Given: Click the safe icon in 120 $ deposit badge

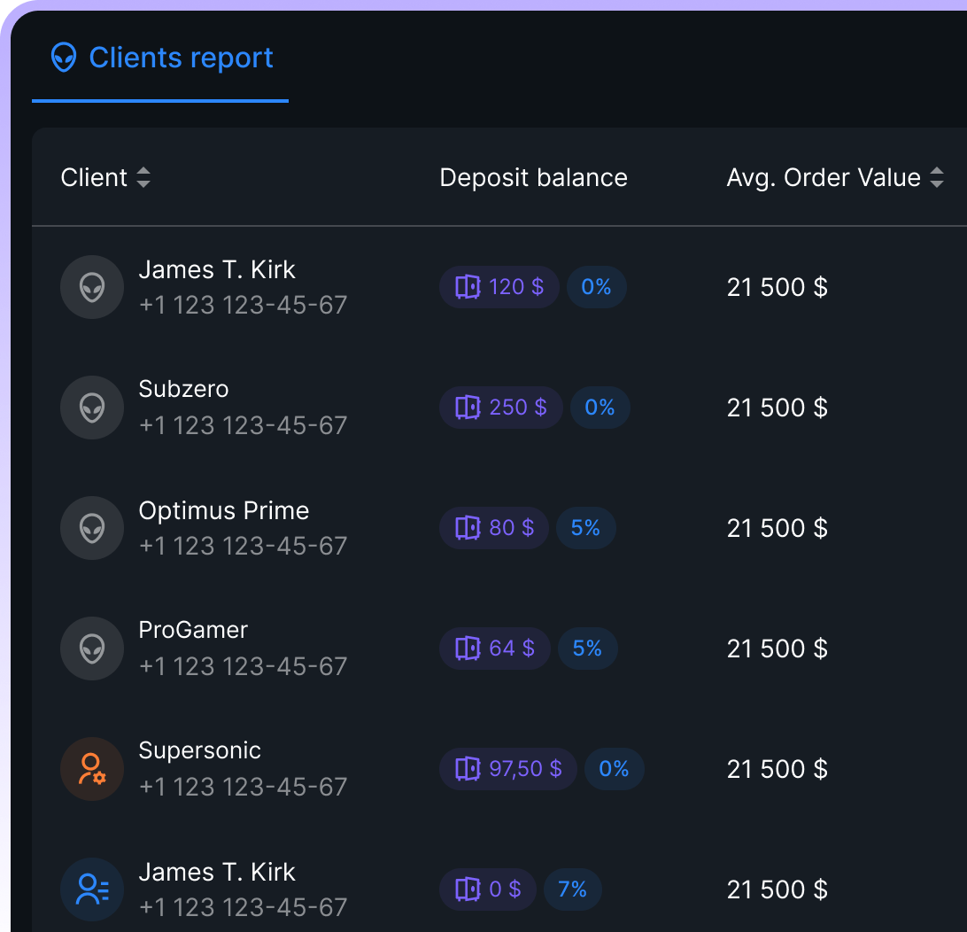Looking at the screenshot, I should (x=468, y=287).
